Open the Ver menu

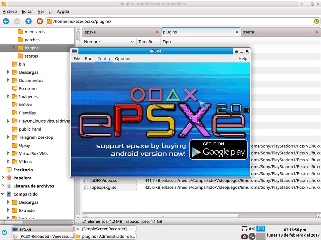point(41,11)
